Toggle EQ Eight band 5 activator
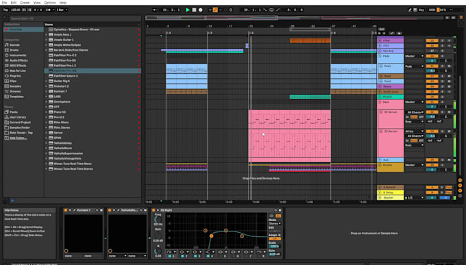Screen dimensions: 466x265 click(x=221, y=256)
